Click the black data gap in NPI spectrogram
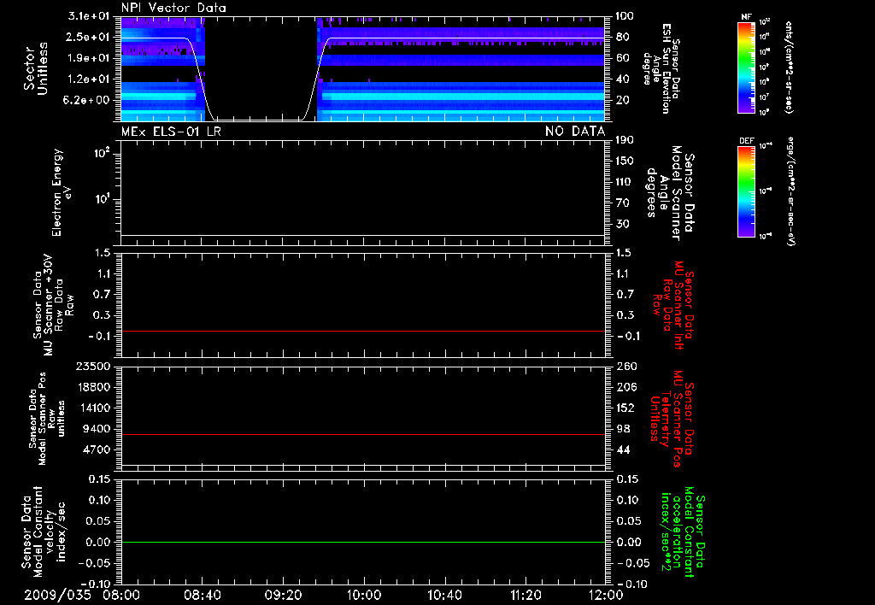The height and width of the screenshot is (605, 875). (x=261, y=68)
